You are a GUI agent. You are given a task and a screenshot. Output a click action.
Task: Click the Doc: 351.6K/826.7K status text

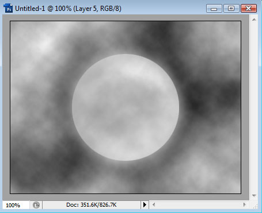click(92, 205)
